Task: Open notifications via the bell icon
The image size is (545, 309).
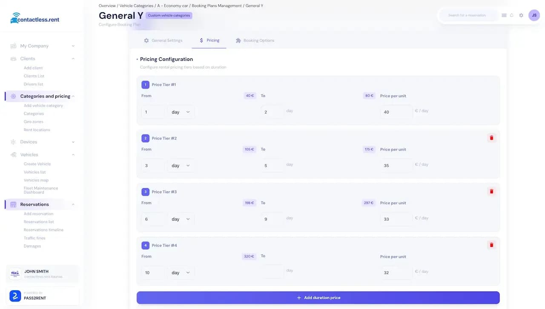Action: tap(512, 15)
